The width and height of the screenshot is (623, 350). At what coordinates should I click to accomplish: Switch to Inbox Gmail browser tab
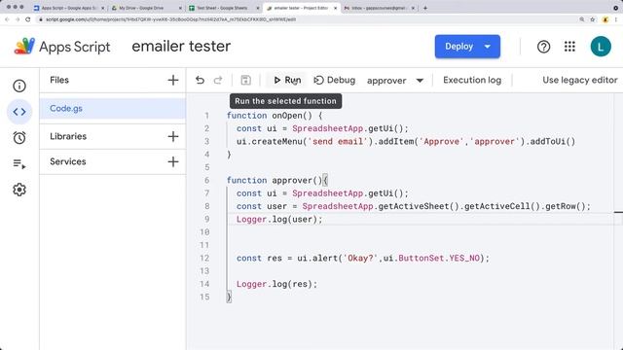[378, 8]
